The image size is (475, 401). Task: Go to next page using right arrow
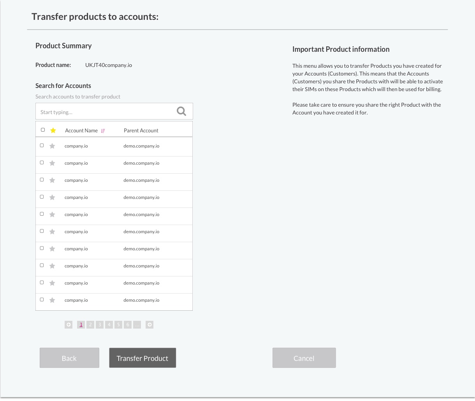(x=150, y=325)
